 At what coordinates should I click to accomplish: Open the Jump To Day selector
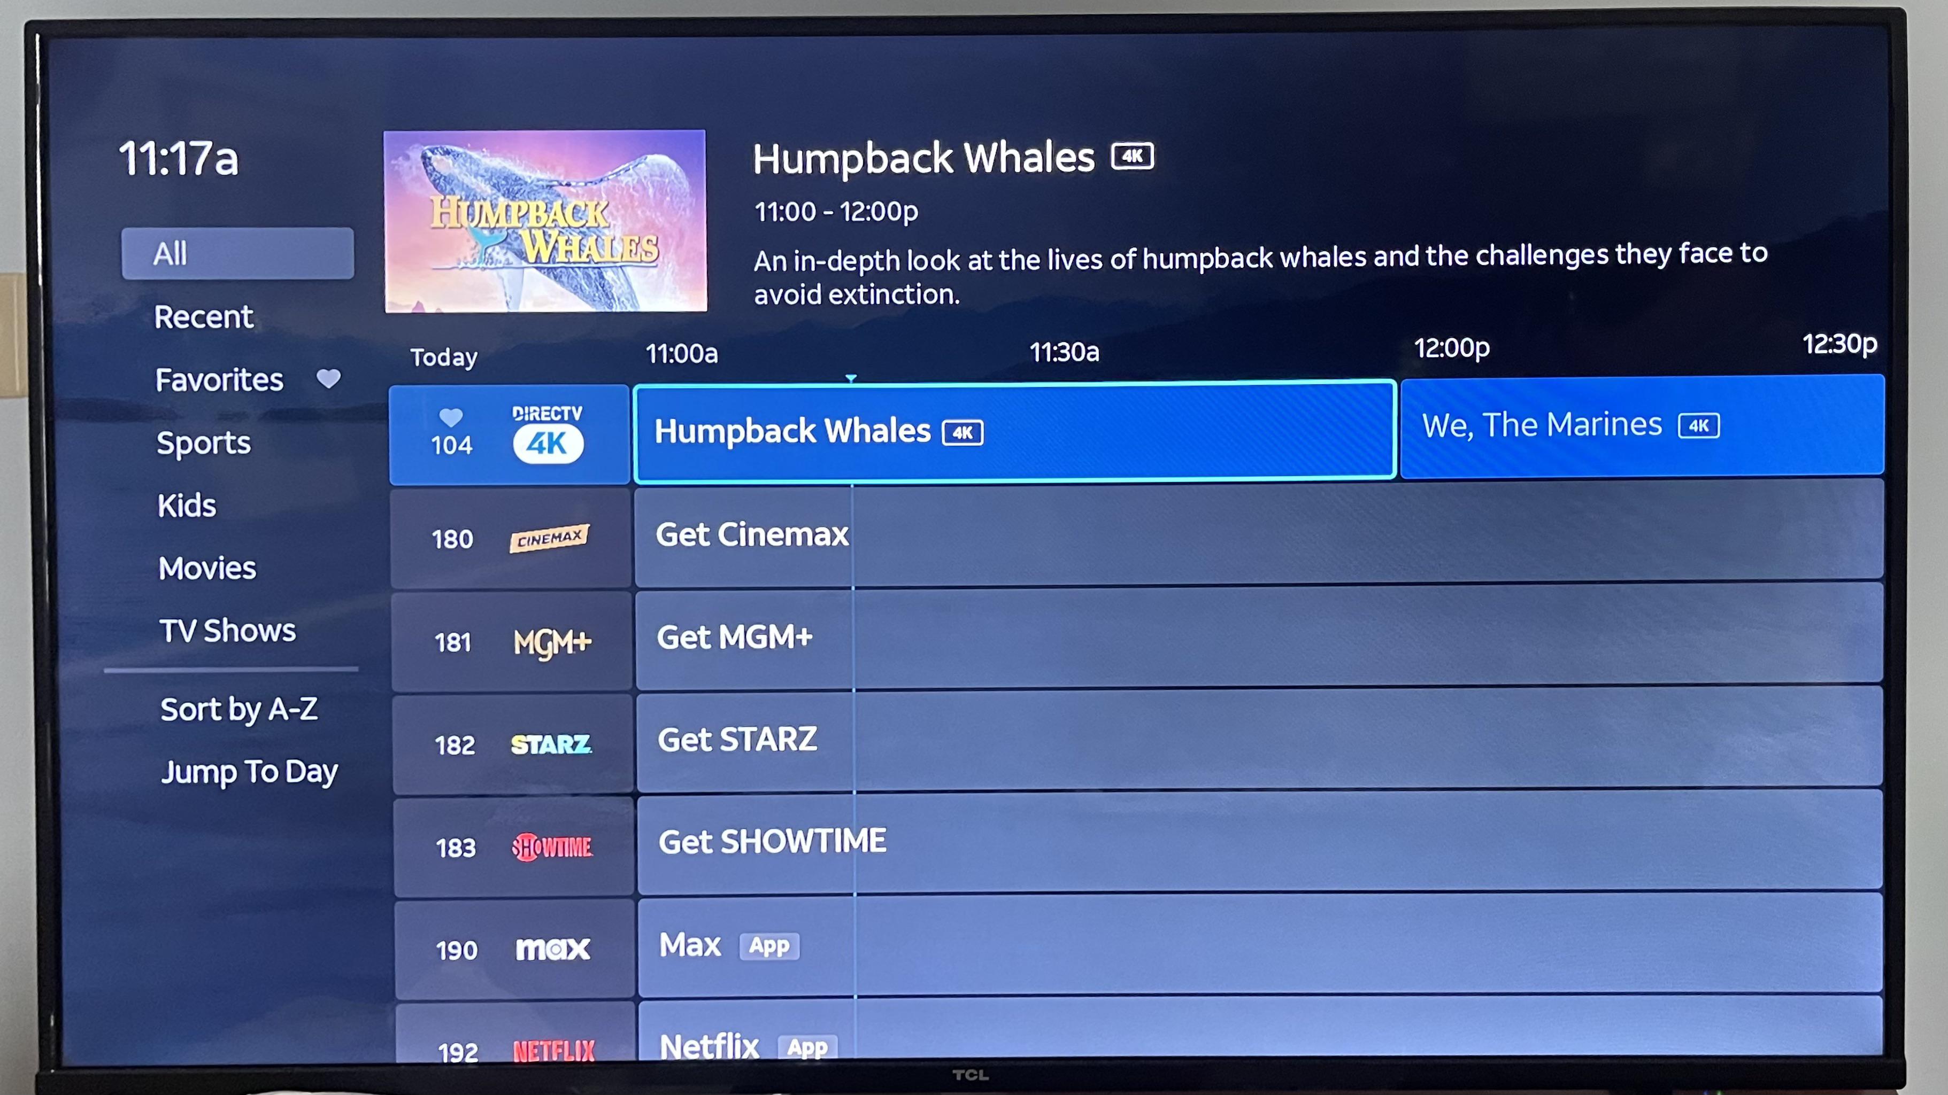pyautogui.click(x=249, y=772)
